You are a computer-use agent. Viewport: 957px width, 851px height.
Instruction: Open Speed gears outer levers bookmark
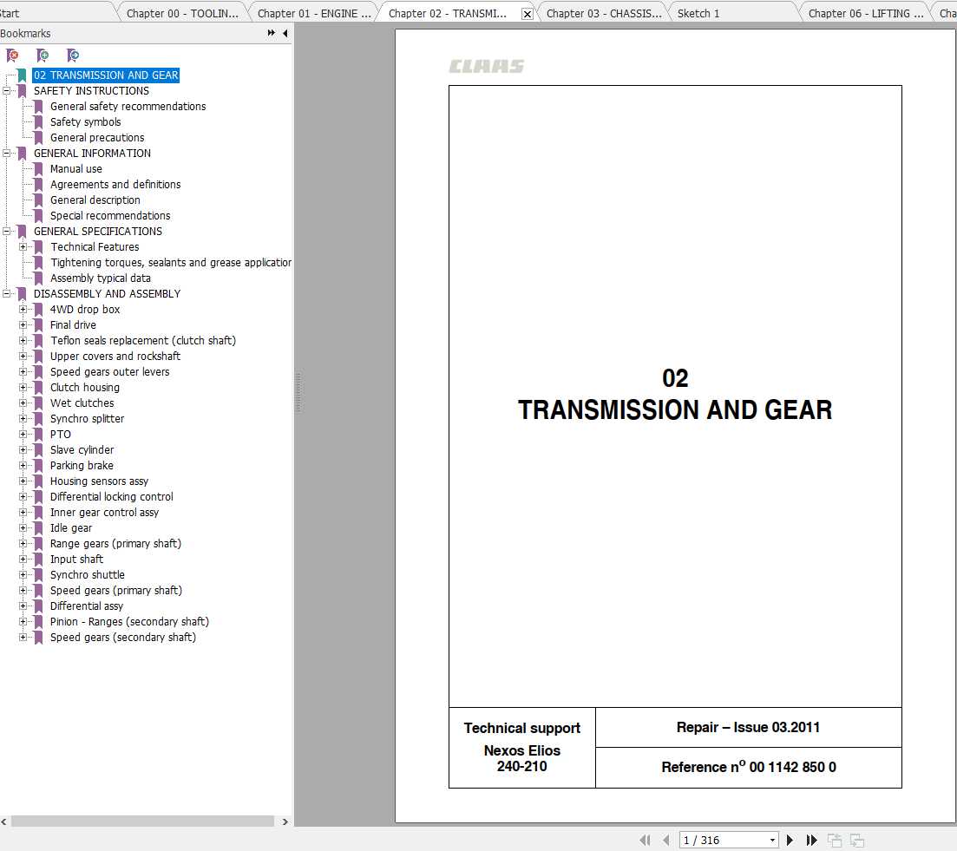click(x=109, y=372)
